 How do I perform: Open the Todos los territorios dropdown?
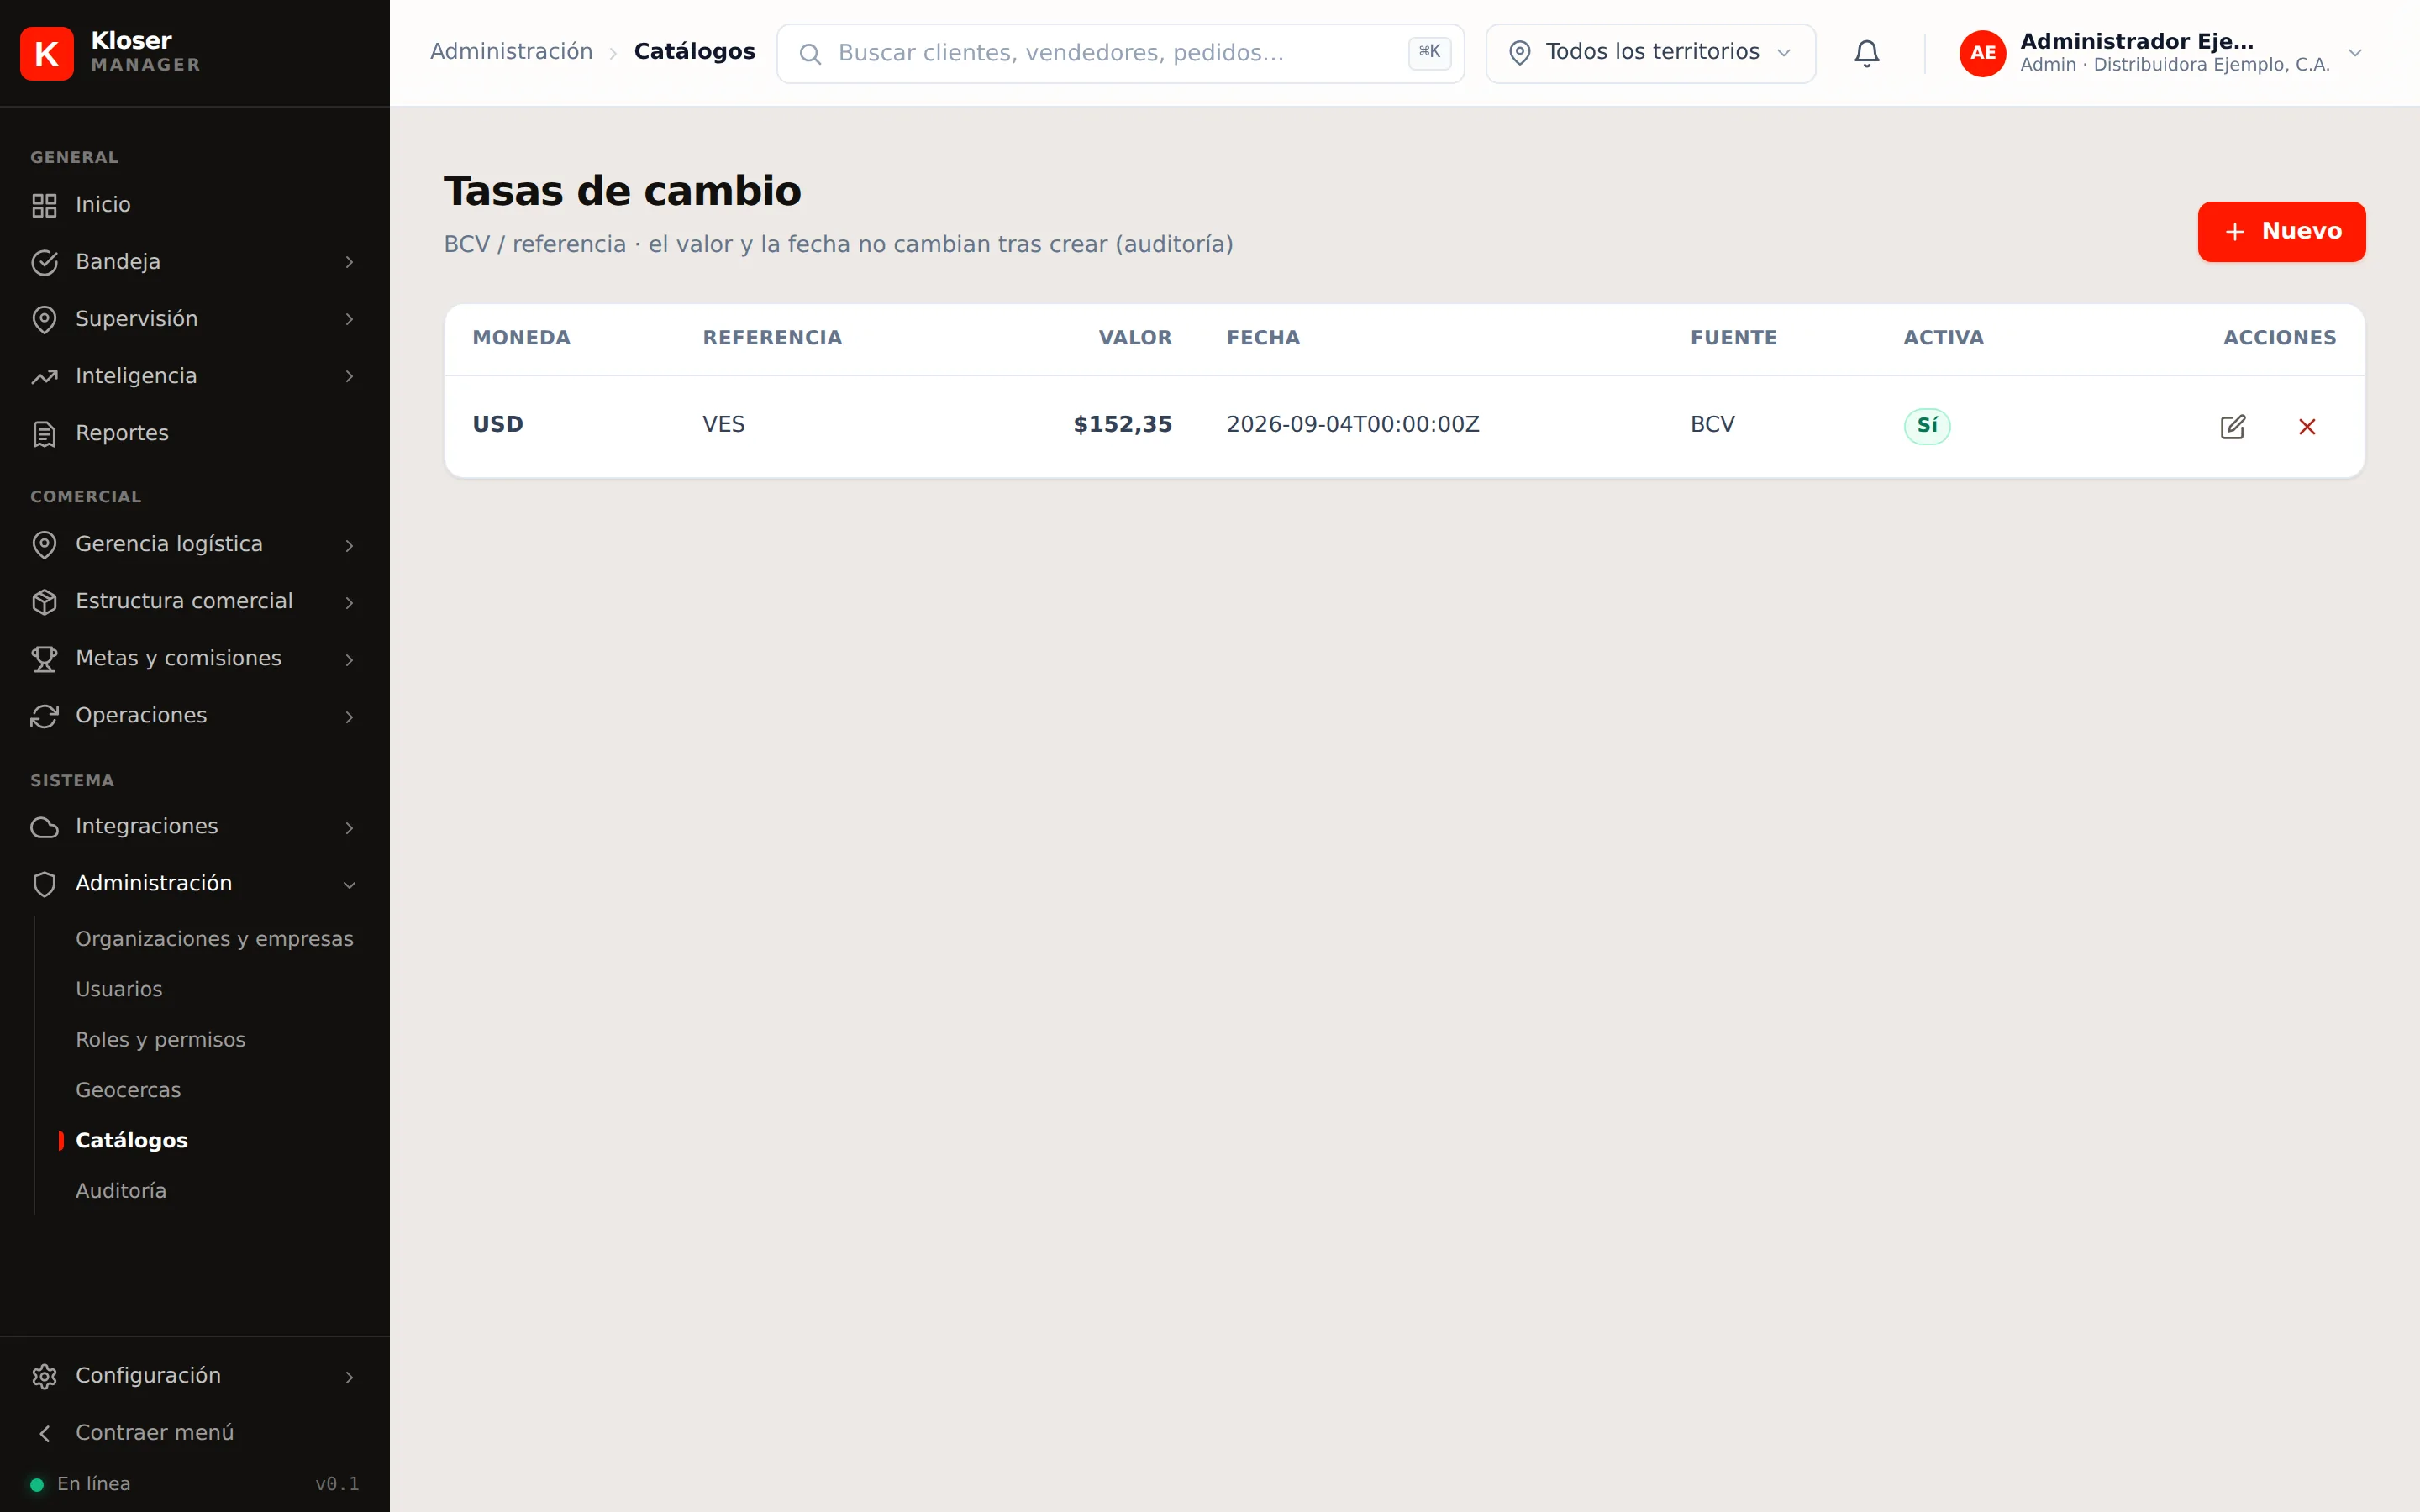point(1650,53)
